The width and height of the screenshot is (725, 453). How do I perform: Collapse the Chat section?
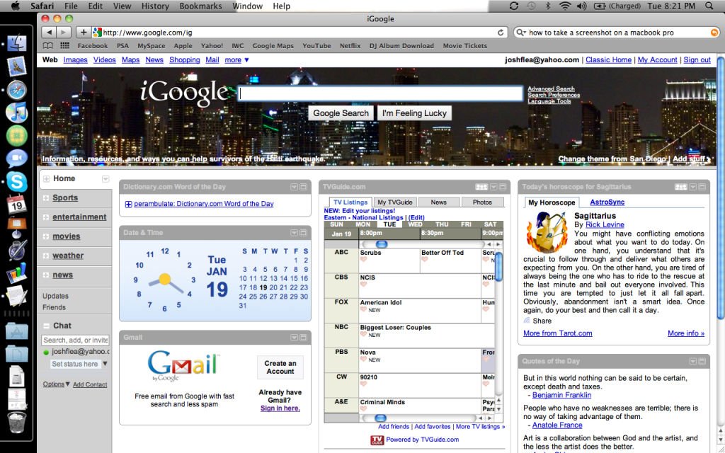[x=46, y=326]
